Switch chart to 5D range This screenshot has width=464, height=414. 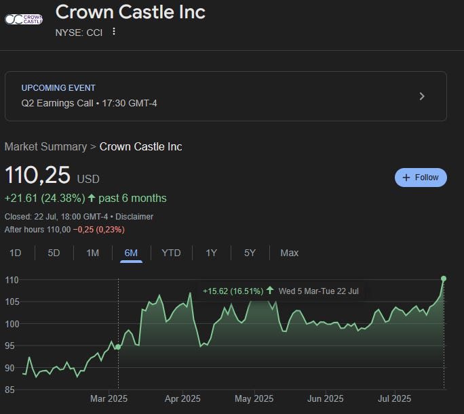(x=54, y=253)
